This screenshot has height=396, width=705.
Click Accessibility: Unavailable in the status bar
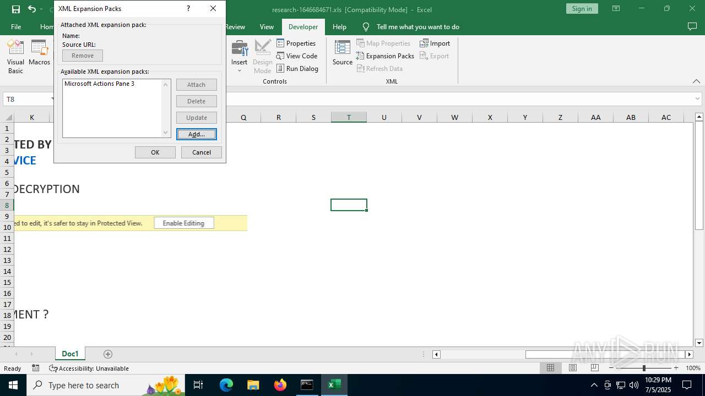(89, 369)
